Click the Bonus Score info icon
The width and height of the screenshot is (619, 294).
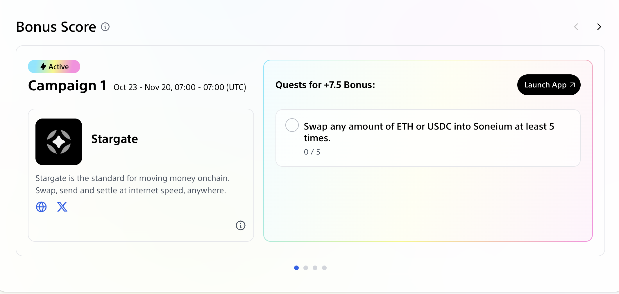coord(105,27)
